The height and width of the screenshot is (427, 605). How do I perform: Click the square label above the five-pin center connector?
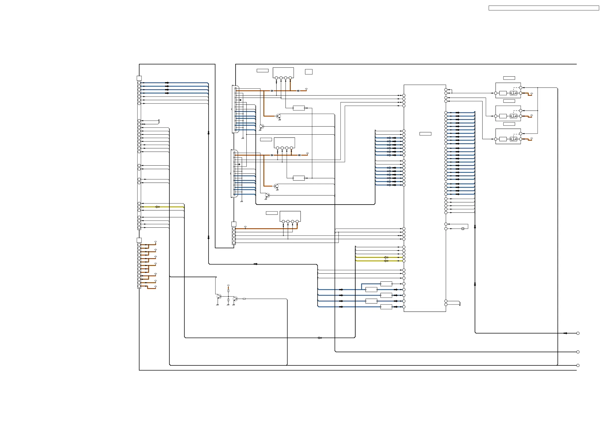click(234, 224)
